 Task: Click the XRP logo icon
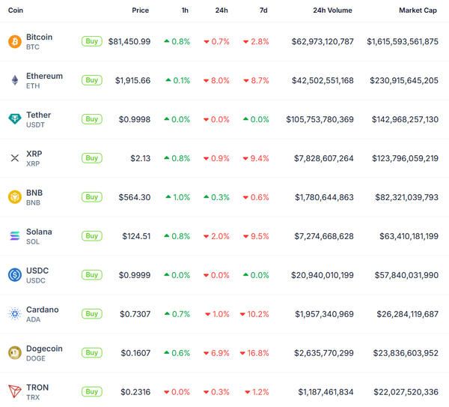coord(14,158)
